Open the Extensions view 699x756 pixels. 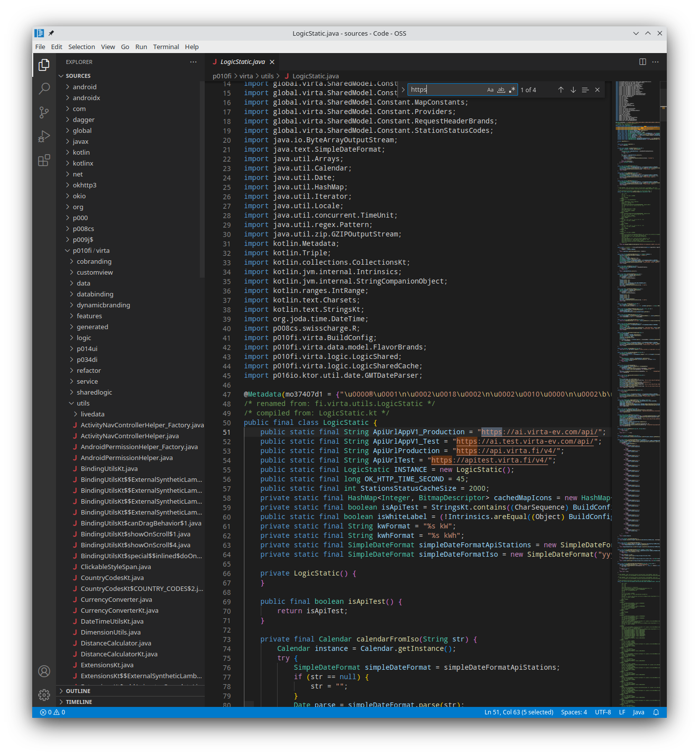pyautogui.click(x=44, y=160)
